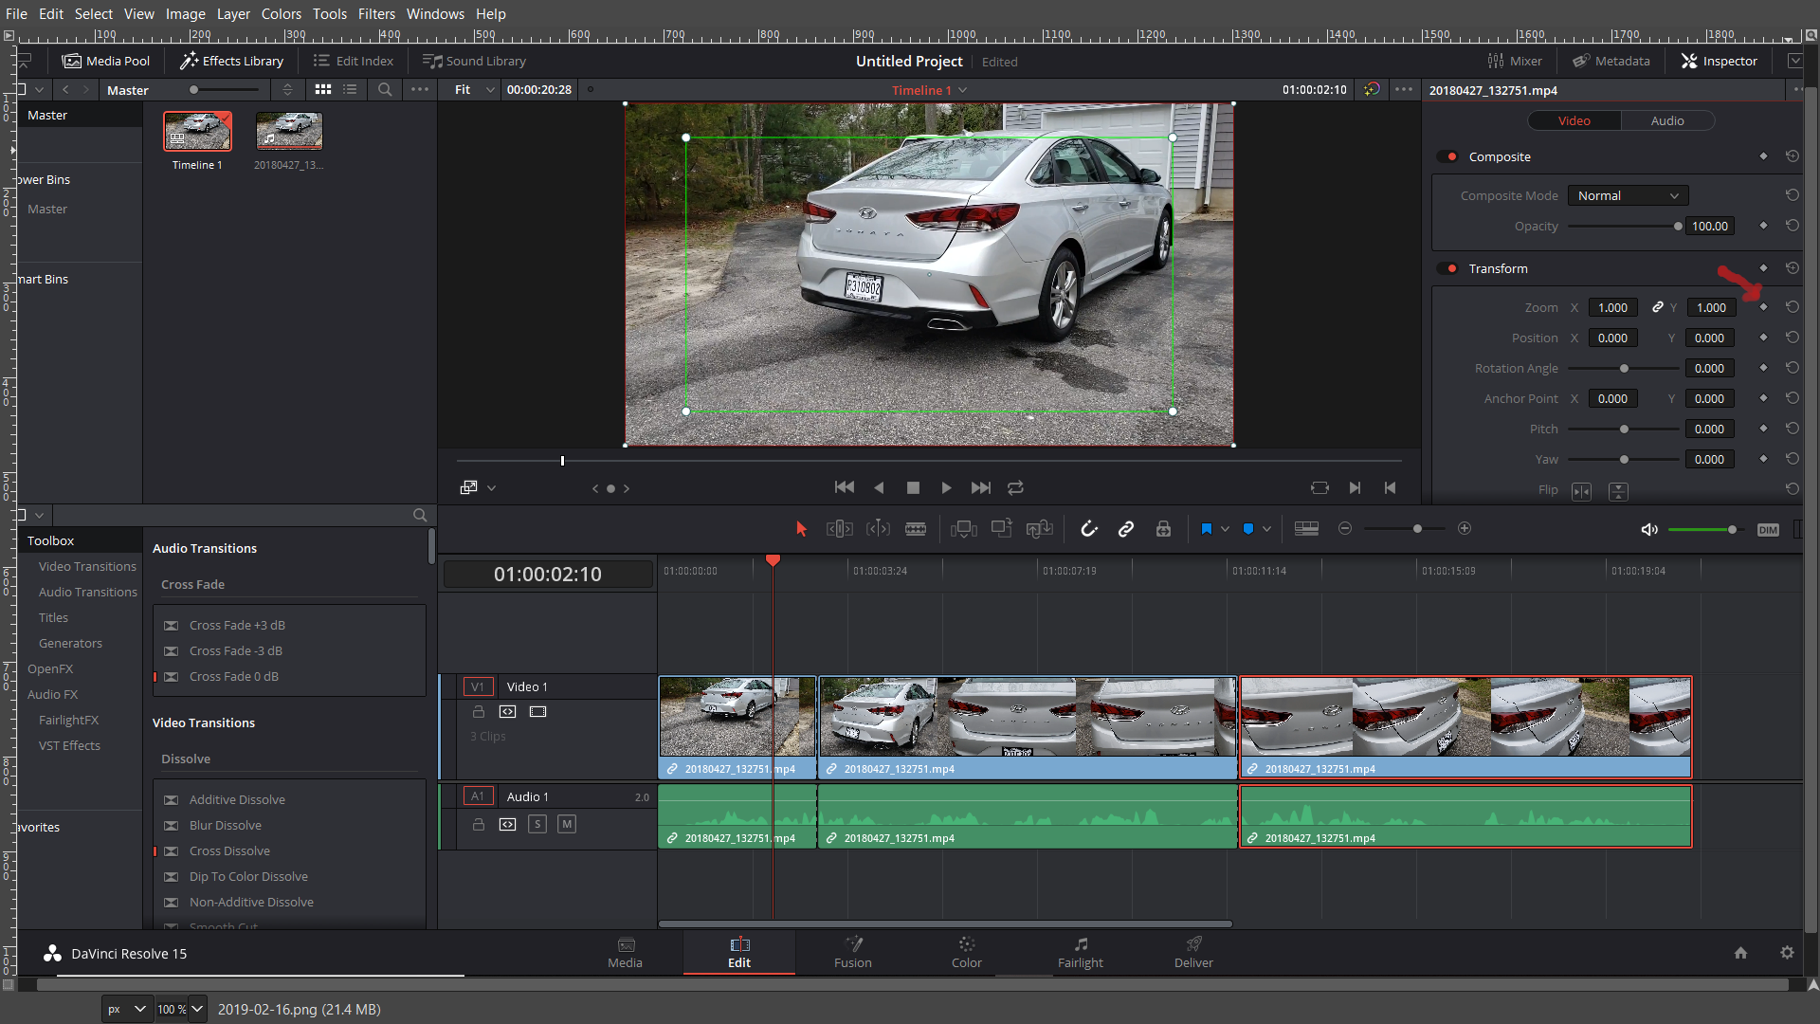Switch to the Video inspector tab
The width and height of the screenshot is (1820, 1024).
coord(1574,120)
